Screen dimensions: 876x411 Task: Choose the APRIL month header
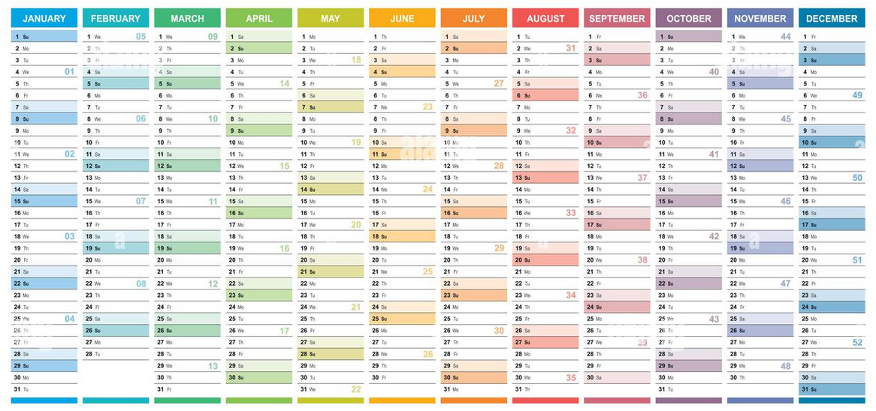(x=259, y=19)
